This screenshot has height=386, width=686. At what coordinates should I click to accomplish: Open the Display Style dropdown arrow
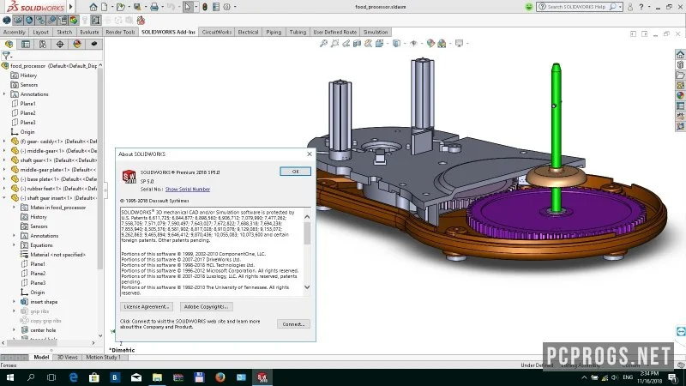tap(404, 44)
